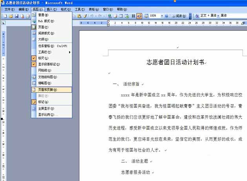Click the Styles and Formatting icon

coord(197,16)
